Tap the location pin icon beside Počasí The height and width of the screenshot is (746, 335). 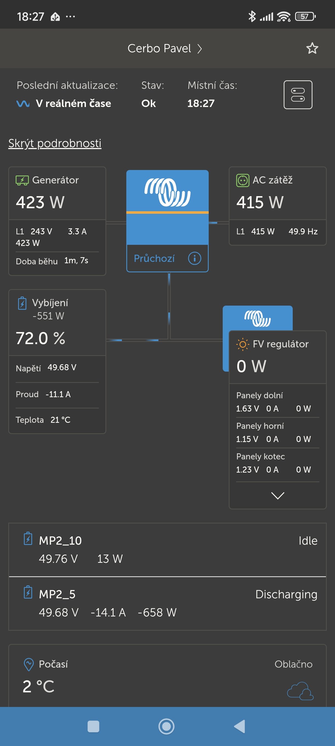(29, 664)
